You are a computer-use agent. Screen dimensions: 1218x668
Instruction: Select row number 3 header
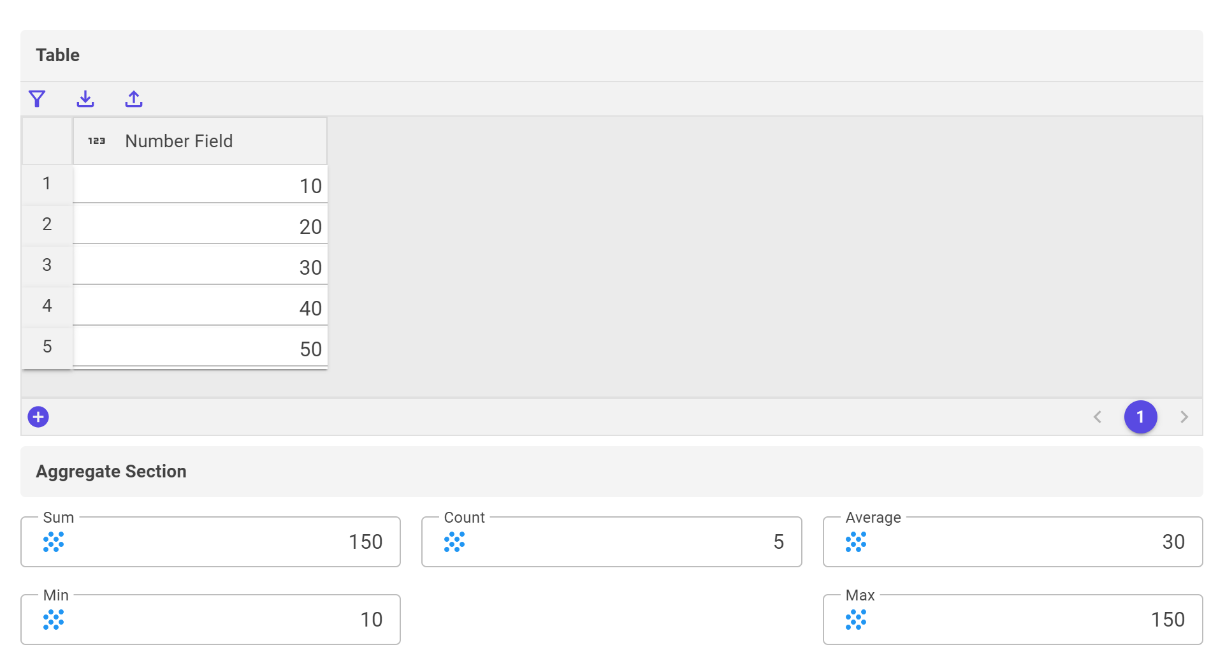(x=47, y=265)
